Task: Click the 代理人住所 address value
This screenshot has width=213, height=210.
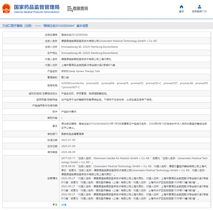Action: click(88, 65)
